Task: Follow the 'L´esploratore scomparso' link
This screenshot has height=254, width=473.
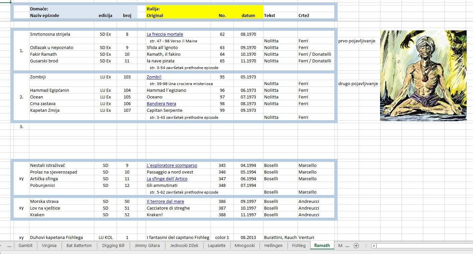Action: [172, 166]
